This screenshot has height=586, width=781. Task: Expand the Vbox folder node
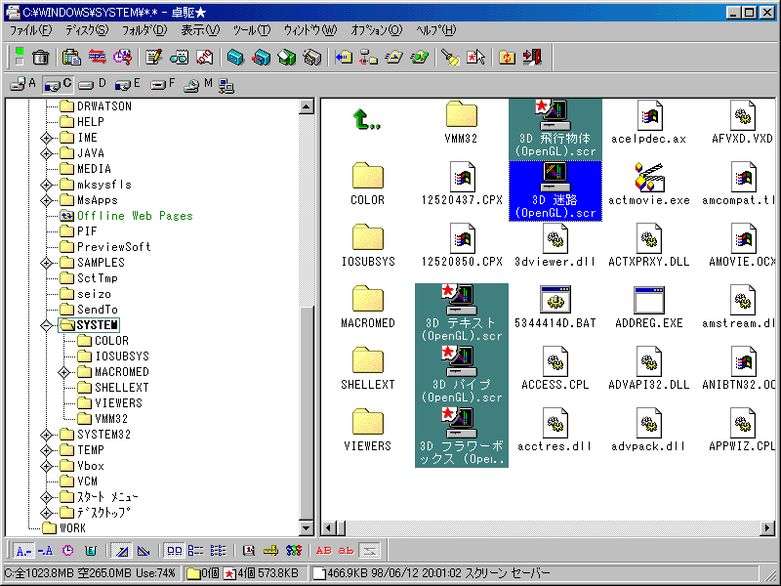46,466
